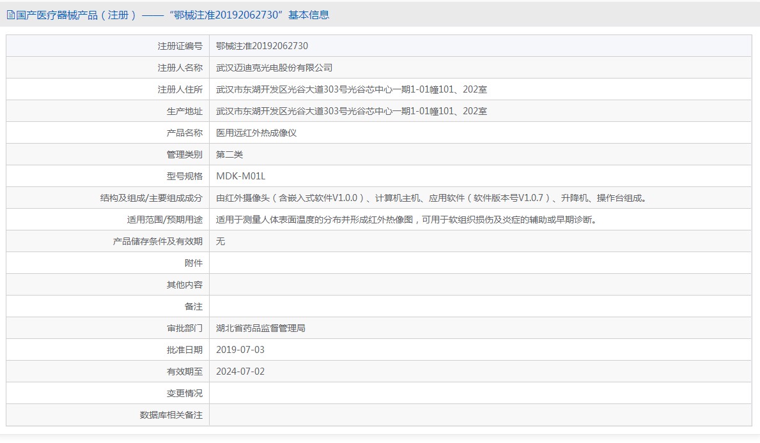This screenshot has height=443, width=760.
Task: Click the value 鄂械注准20192062730 in the table
Action: pos(262,46)
